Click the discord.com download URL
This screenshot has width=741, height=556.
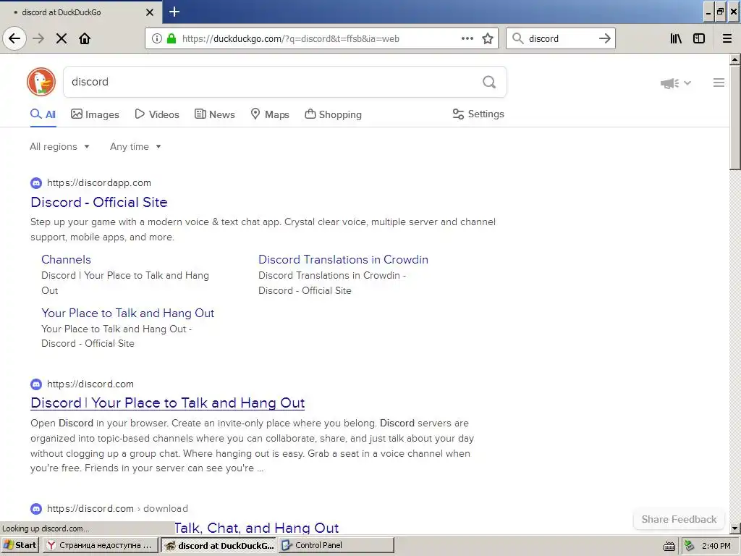pyautogui.click(x=117, y=509)
